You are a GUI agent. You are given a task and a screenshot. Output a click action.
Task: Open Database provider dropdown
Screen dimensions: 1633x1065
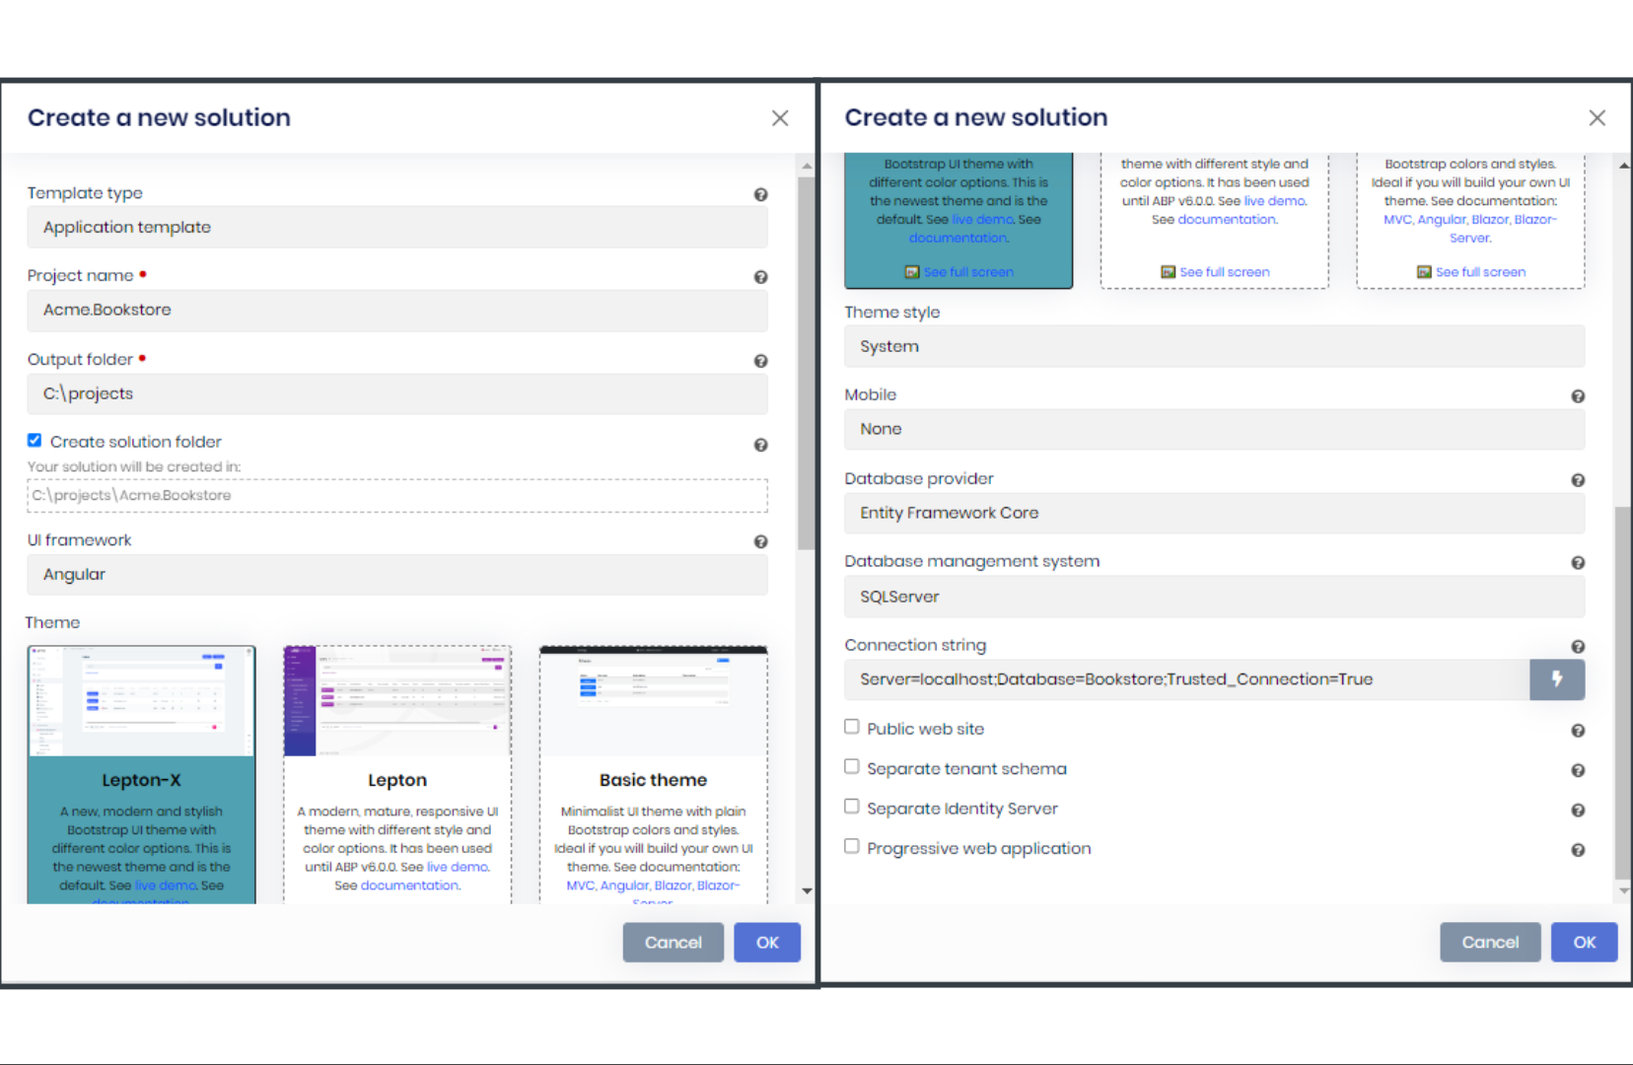tap(1215, 513)
